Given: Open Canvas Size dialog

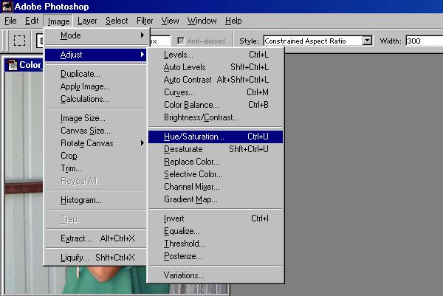Looking at the screenshot, I should coord(96,131).
